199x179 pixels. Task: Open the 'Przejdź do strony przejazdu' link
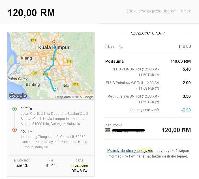click(130, 151)
